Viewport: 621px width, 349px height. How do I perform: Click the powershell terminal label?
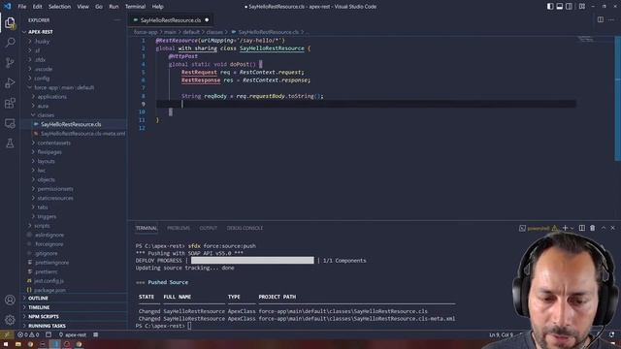(539, 229)
